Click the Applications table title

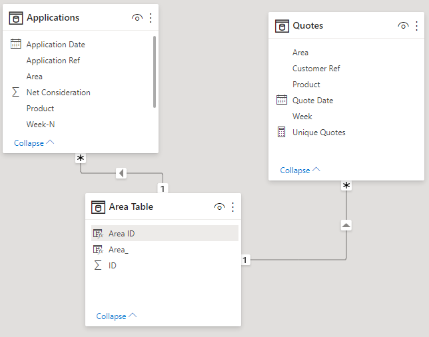click(x=53, y=17)
